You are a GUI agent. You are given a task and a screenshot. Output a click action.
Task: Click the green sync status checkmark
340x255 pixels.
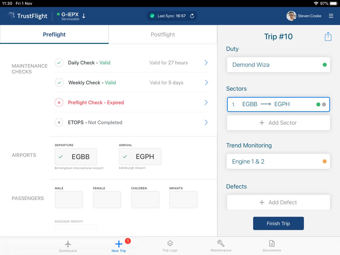pos(152,16)
